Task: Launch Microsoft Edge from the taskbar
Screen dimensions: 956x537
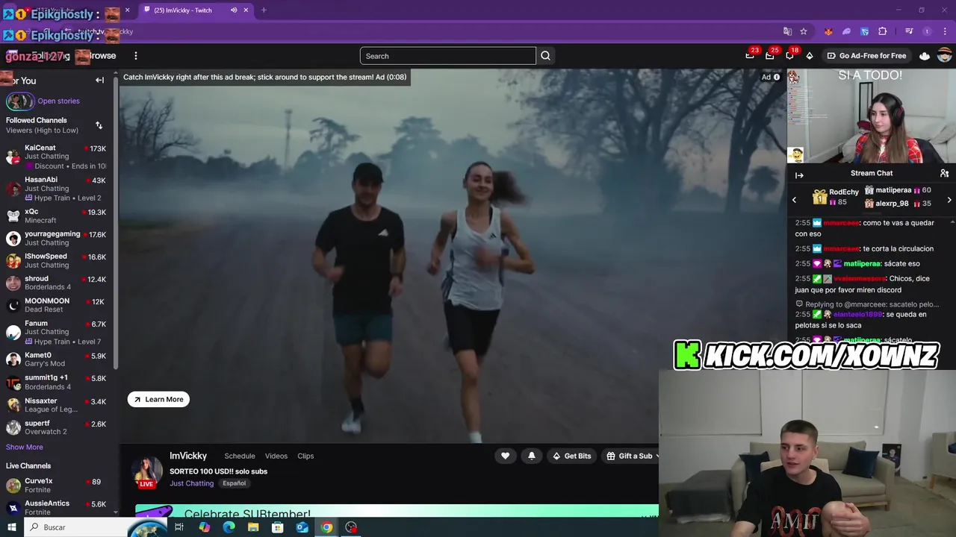Action: [x=229, y=527]
